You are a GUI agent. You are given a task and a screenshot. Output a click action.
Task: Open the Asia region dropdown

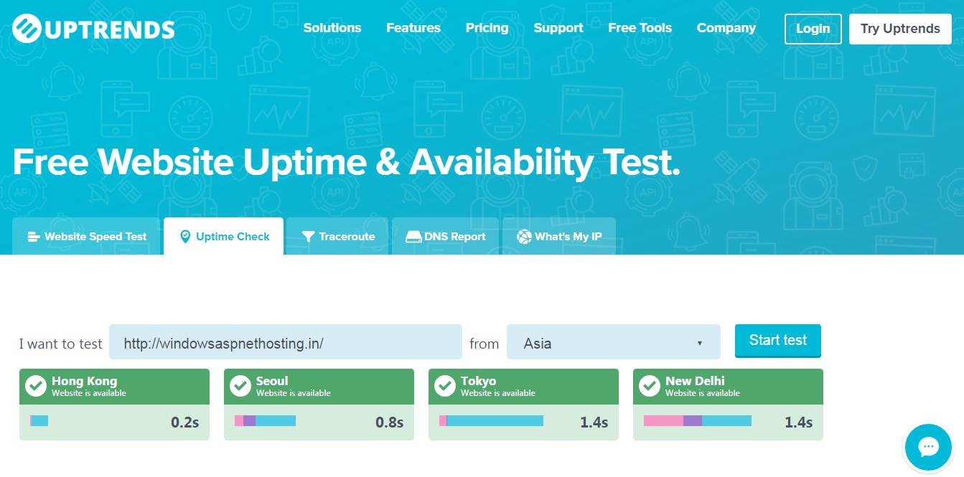613,343
